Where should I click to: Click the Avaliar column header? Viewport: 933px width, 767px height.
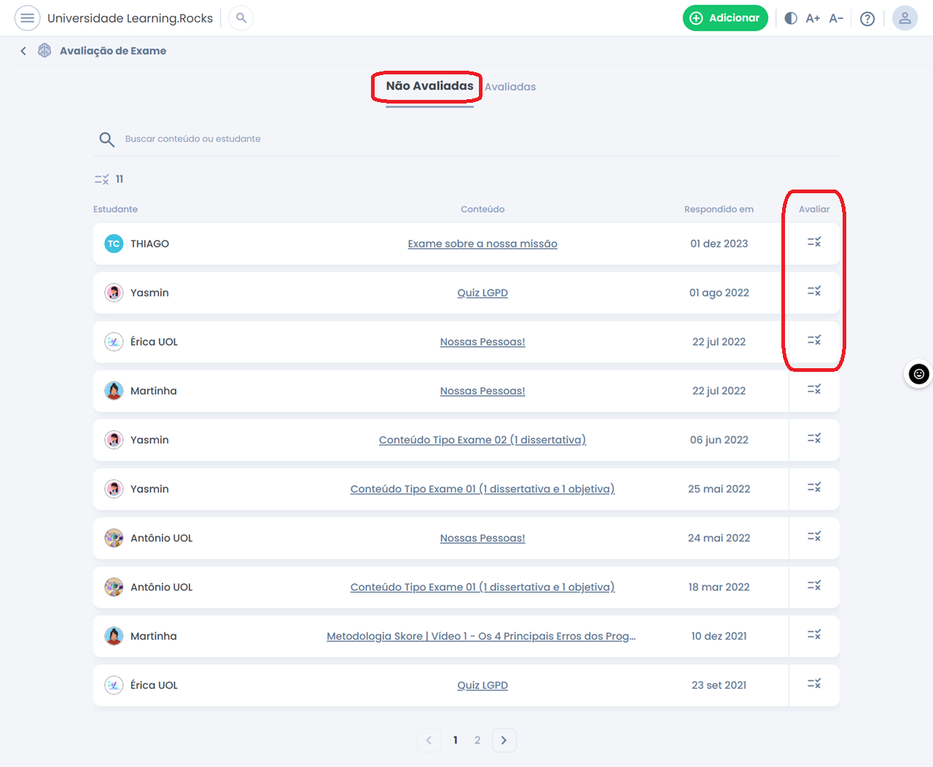click(814, 209)
